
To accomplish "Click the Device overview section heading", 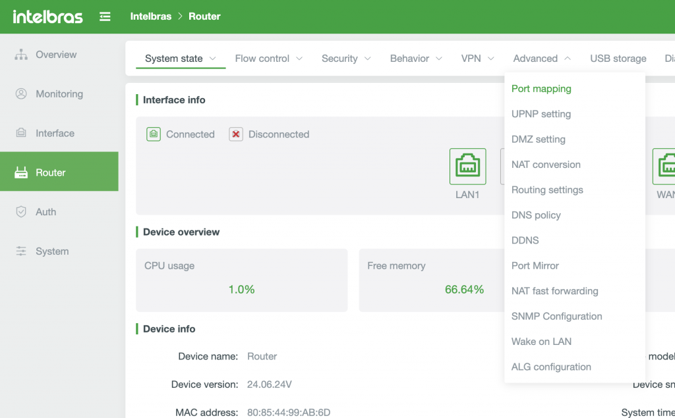I will (181, 232).
